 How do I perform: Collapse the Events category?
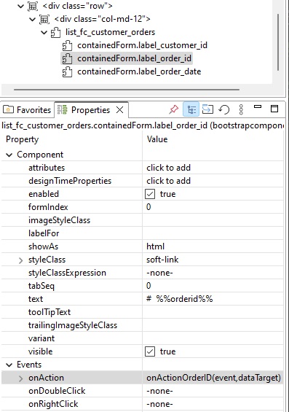click(x=9, y=365)
